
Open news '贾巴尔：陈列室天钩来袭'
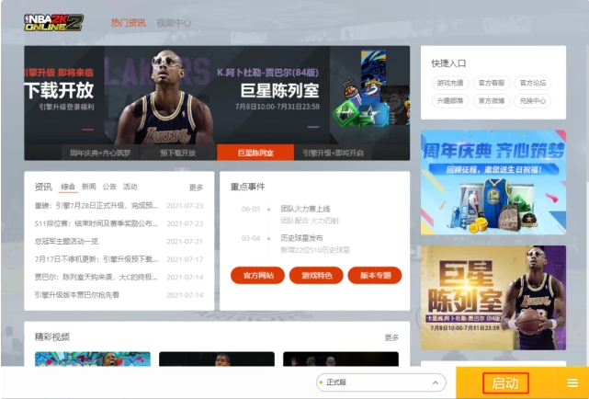96,277
